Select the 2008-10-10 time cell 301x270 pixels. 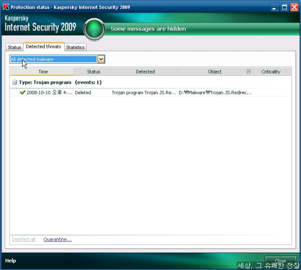[x=49, y=92]
